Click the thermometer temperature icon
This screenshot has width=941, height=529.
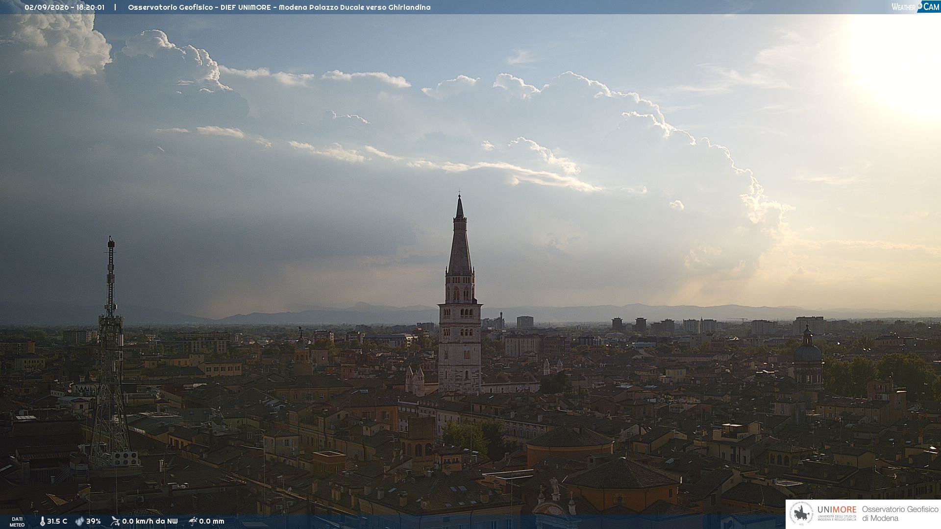pos(43,521)
